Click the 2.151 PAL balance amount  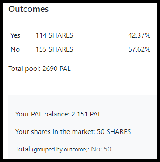[x=86, y=114]
